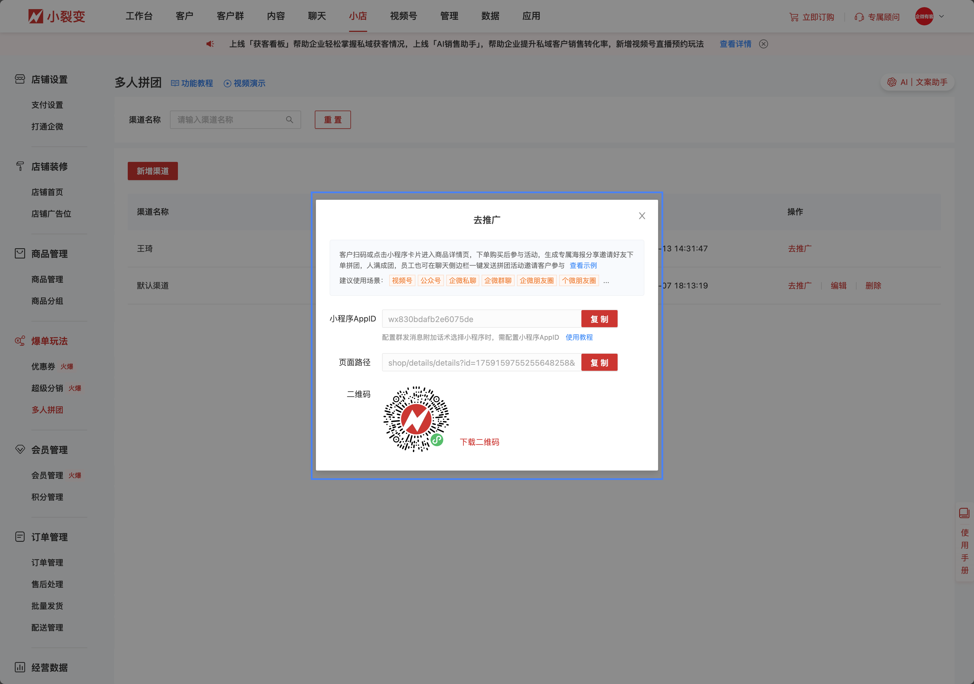Viewport: 974px width, 684px height.
Task: Click the 页面路径 text field
Action: click(x=482, y=363)
